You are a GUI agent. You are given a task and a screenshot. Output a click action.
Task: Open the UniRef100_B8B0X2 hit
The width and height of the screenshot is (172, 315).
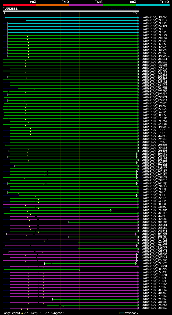154,269
